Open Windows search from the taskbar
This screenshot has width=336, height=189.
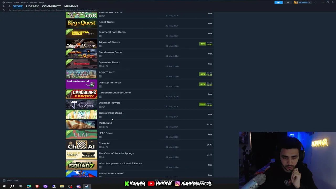(x=12, y=186)
